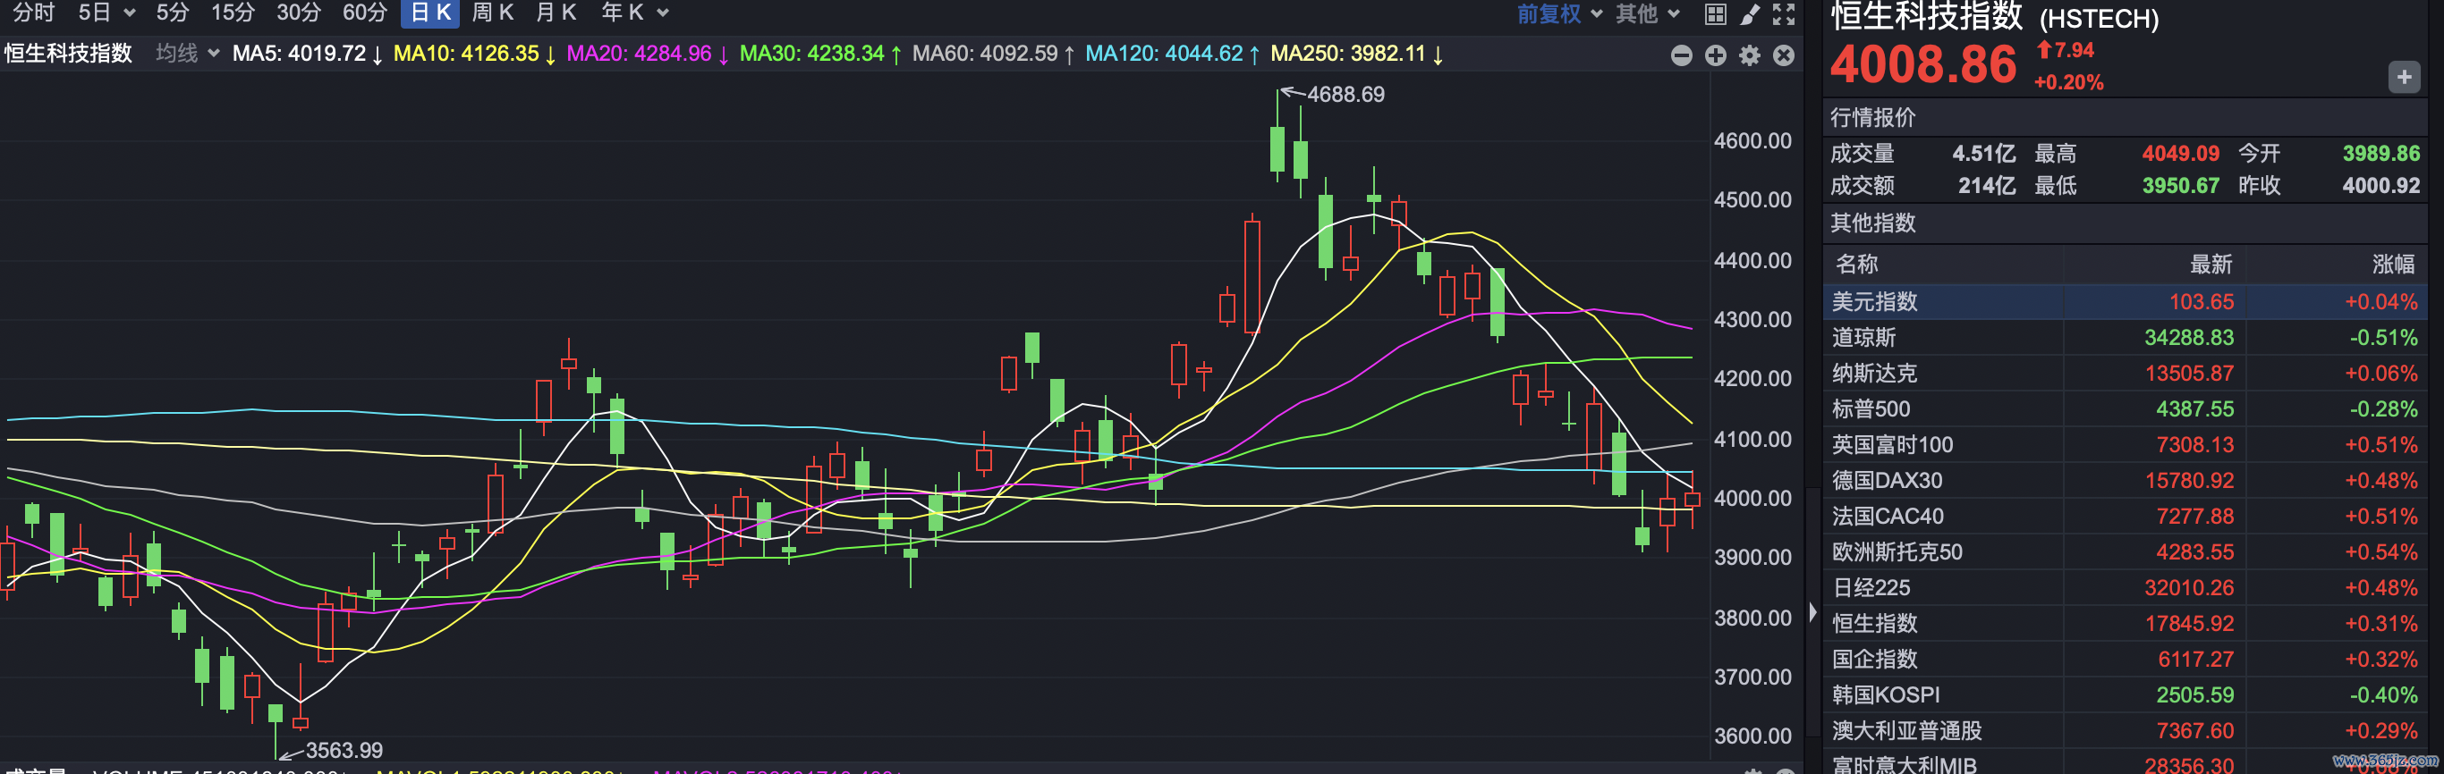The image size is (2444, 774).
Task: Click the 3563.99 low price marker
Action: (344, 751)
